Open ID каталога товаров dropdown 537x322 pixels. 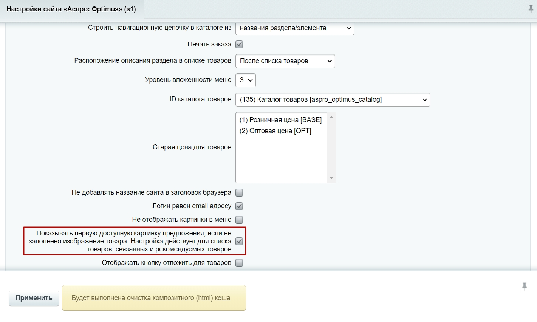333,99
